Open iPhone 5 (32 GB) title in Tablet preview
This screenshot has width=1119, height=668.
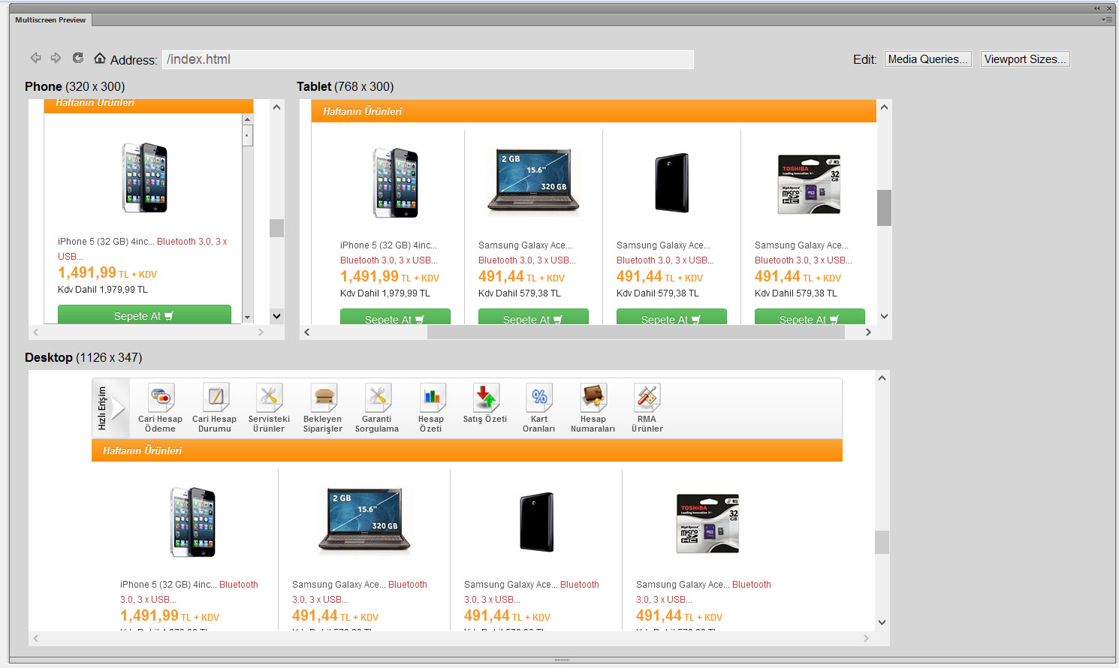click(x=388, y=245)
